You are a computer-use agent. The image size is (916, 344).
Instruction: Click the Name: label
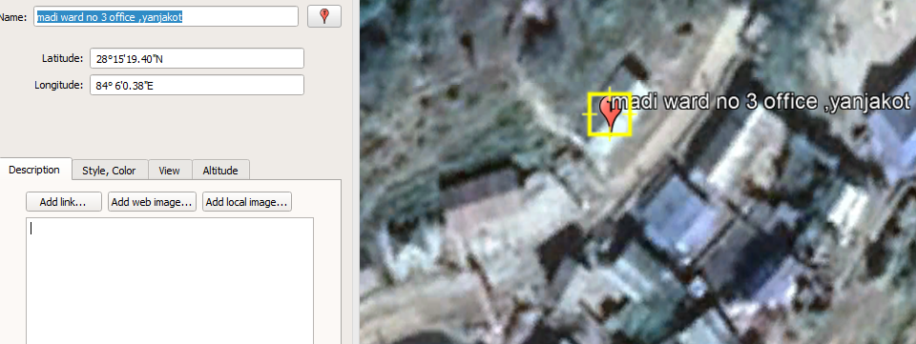tap(12, 17)
